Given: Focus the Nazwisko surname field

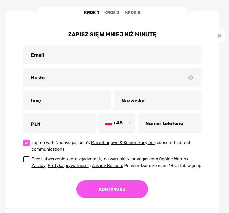Looking at the screenshot, I should [157, 100].
